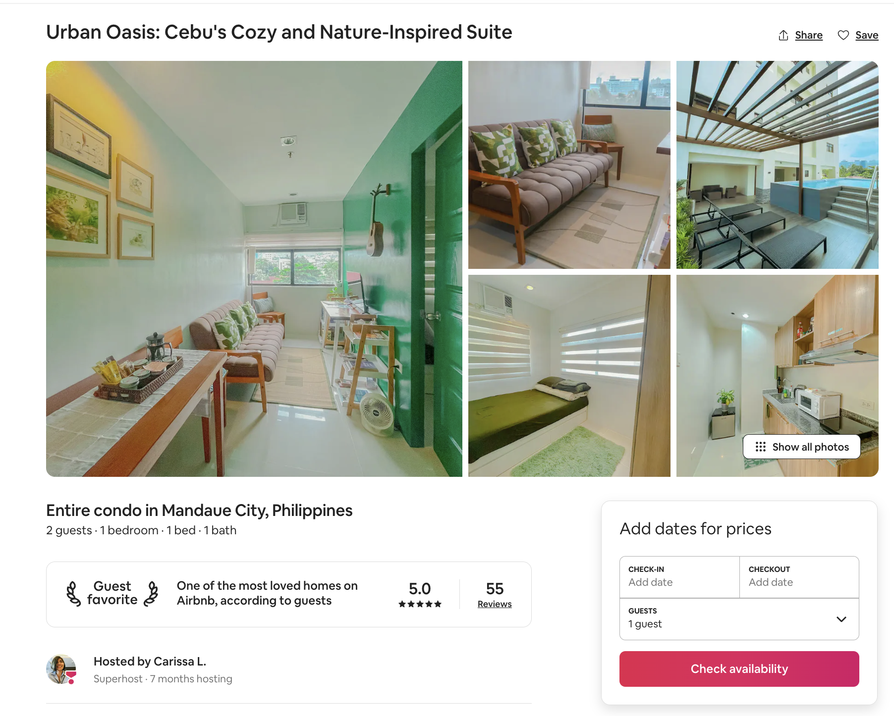The width and height of the screenshot is (894, 716).
Task: Click the grid dots icon on Show all photos
Action: pyautogui.click(x=761, y=447)
